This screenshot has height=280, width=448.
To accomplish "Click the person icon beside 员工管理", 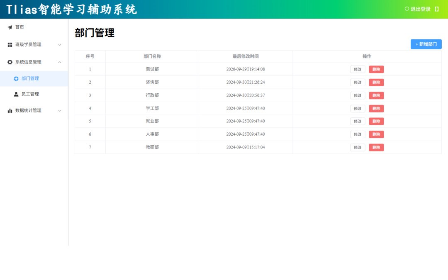I will click(16, 94).
